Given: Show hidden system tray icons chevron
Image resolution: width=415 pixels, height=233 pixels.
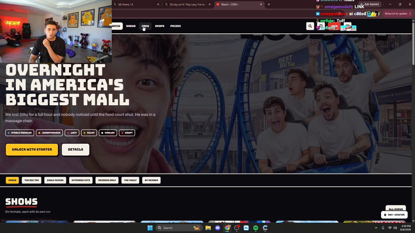Looking at the screenshot, I should [376, 228].
